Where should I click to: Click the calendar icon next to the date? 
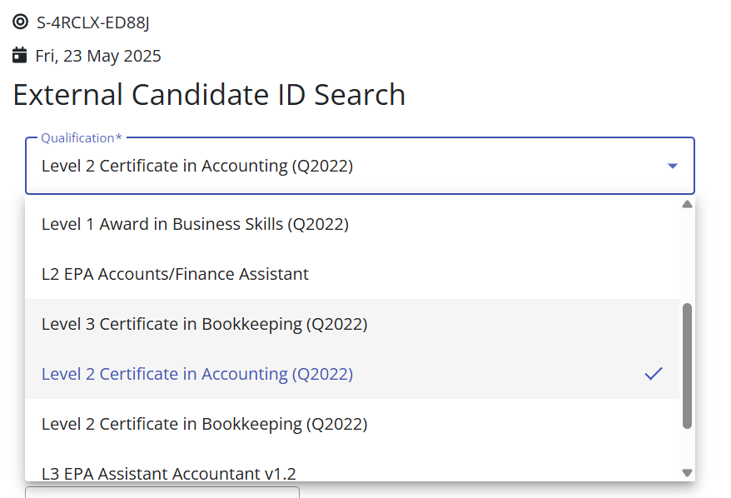20,55
